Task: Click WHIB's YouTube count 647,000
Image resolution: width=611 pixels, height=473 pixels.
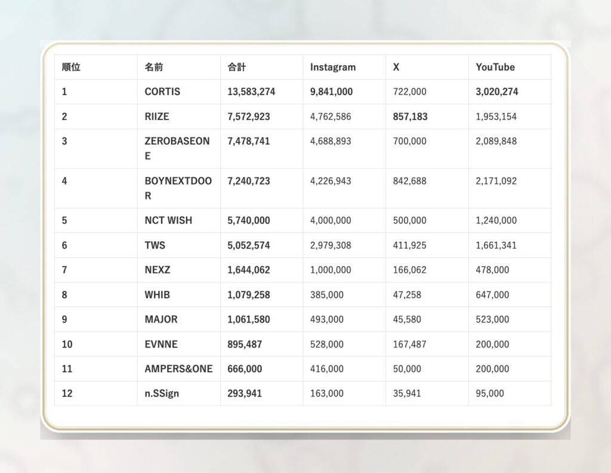Action: pyautogui.click(x=492, y=295)
